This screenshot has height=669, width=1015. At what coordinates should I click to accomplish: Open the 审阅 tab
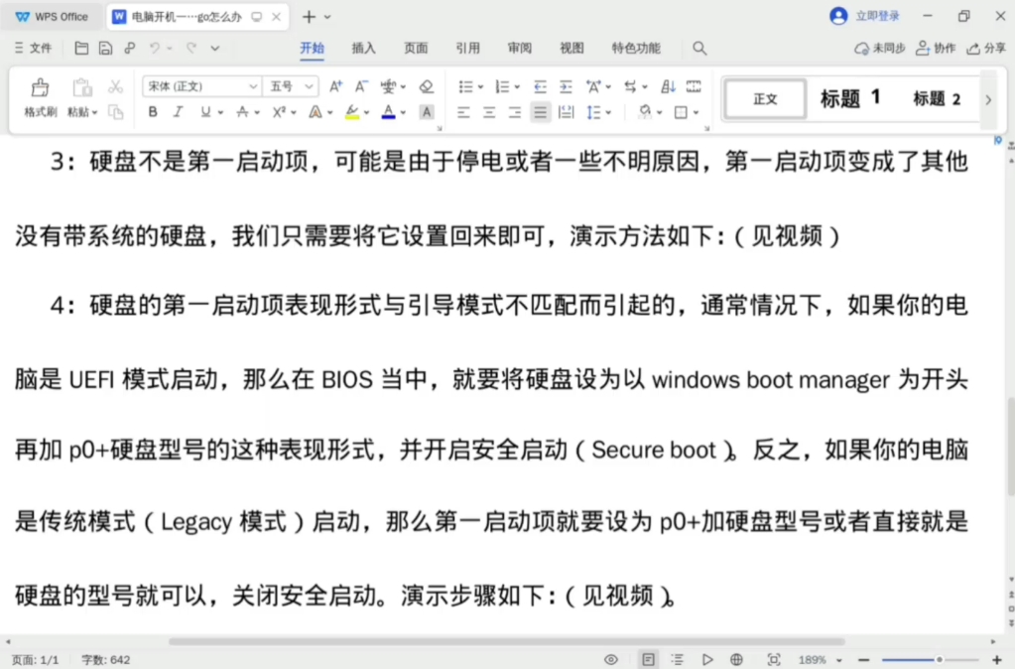(x=520, y=48)
